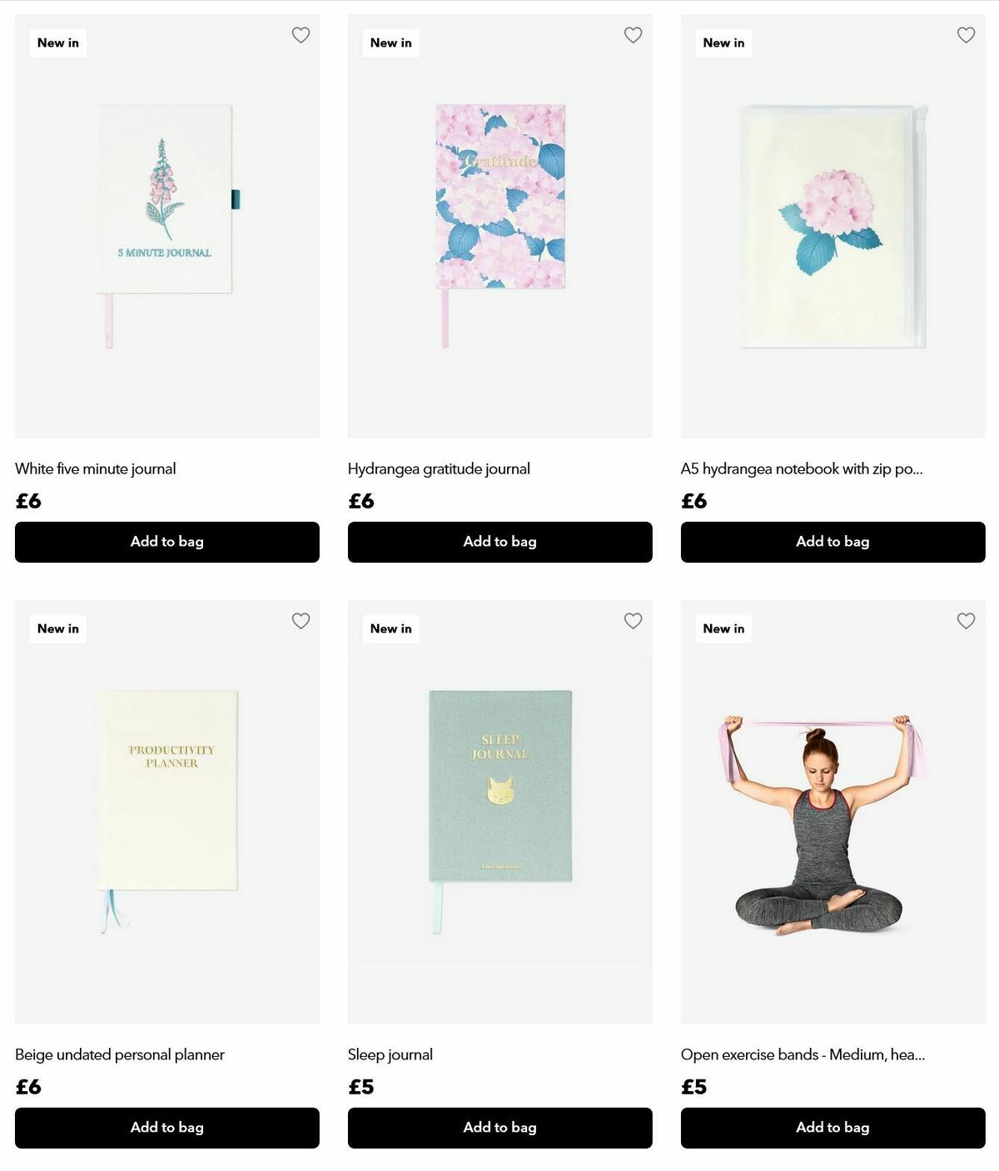Add A5 hydrangea notebook to bag
This screenshot has width=999, height=1171.
[833, 542]
